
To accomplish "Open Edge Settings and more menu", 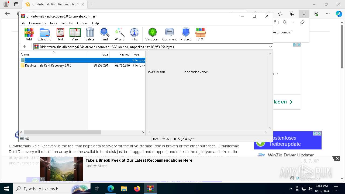I will (x=328, y=14).
